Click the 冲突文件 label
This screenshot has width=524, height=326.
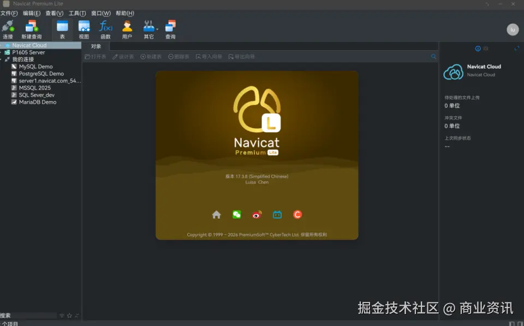tap(453, 118)
